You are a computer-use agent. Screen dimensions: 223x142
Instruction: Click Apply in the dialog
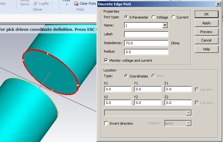[x=206, y=23]
